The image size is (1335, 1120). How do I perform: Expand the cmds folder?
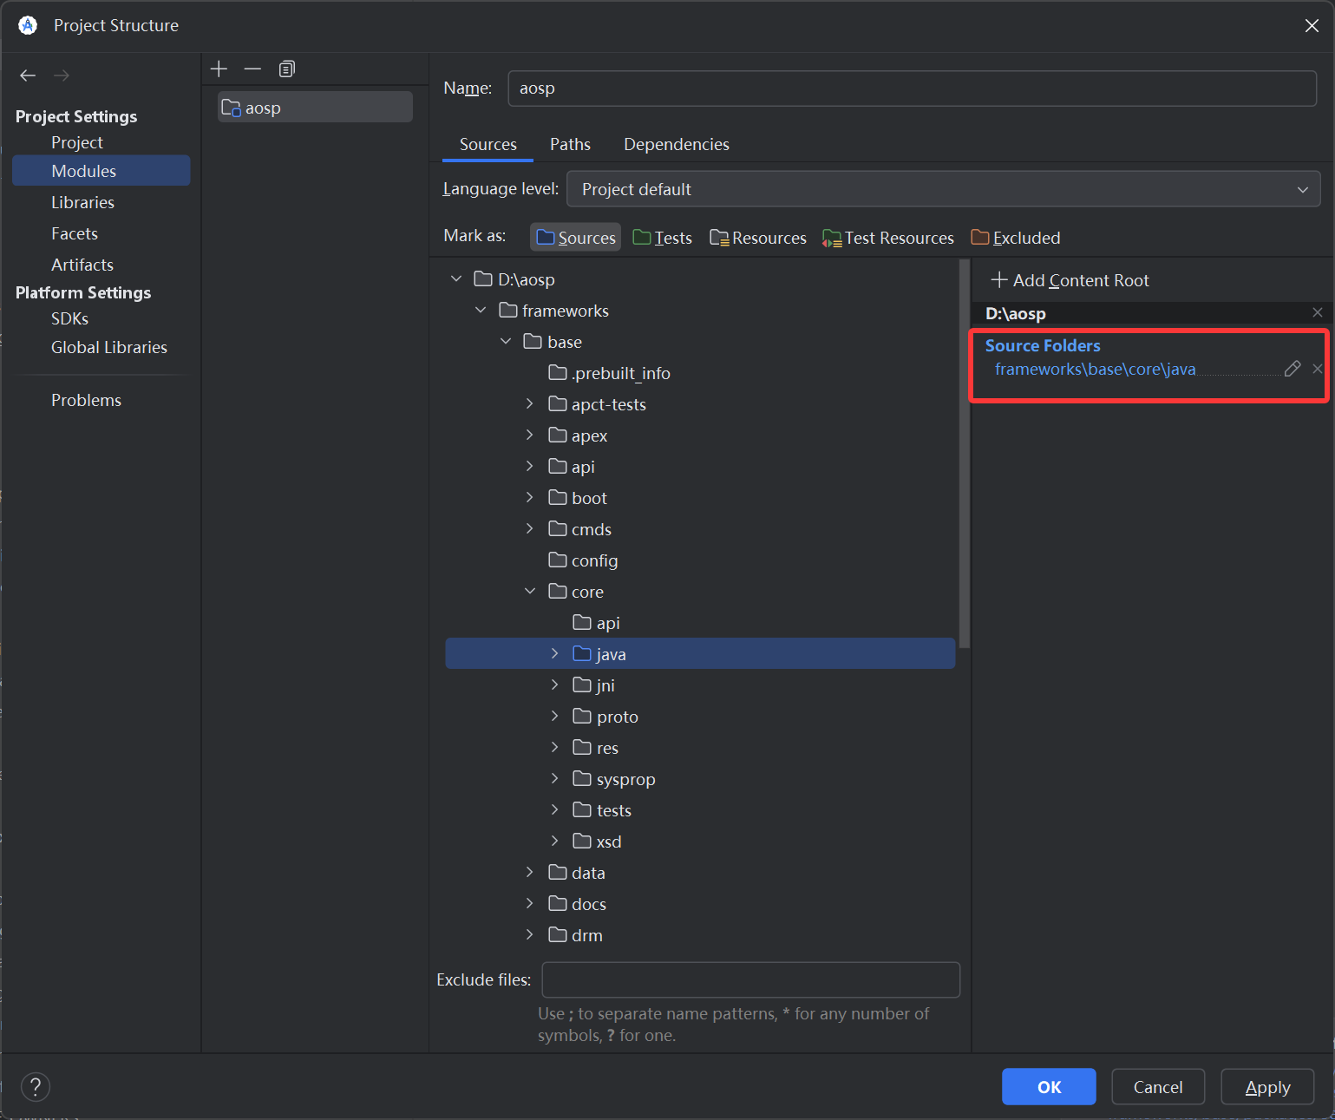[530, 528]
